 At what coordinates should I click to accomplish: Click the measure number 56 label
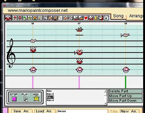coord(33,24)
